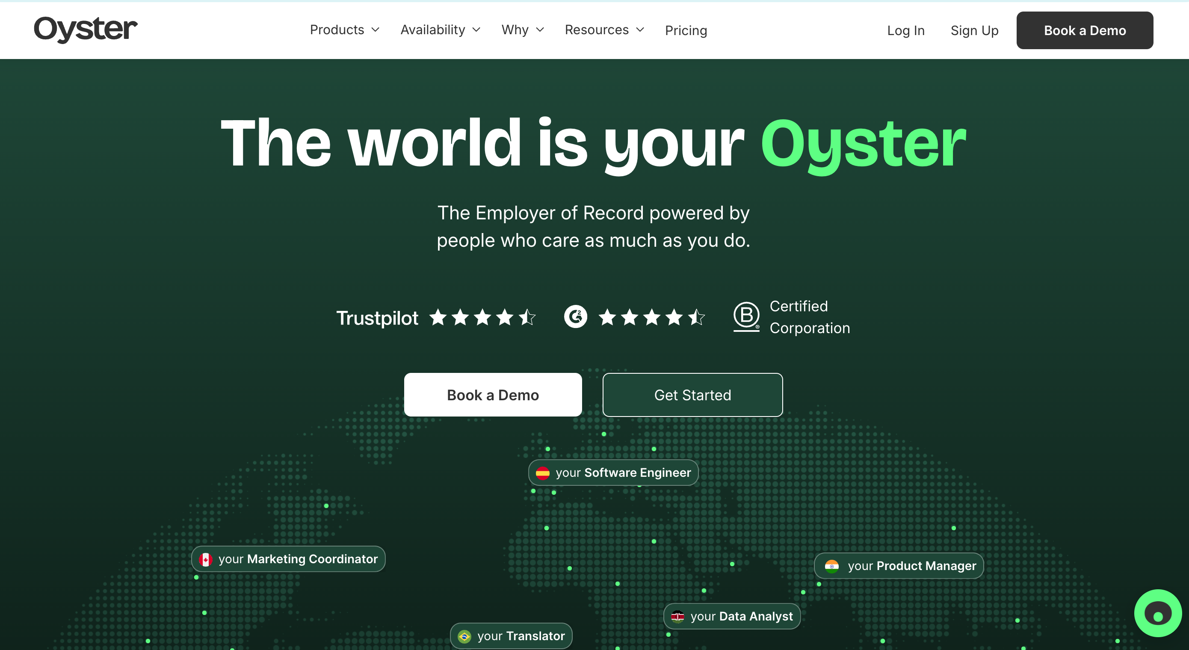
Task: Click the Spain flag on Software Engineer tag
Action: click(542, 473)
